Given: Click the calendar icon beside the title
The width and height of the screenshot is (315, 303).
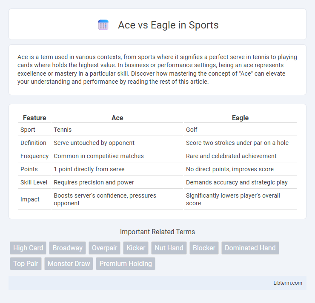Looking at the screenshot, I should [x=103, y=25].
